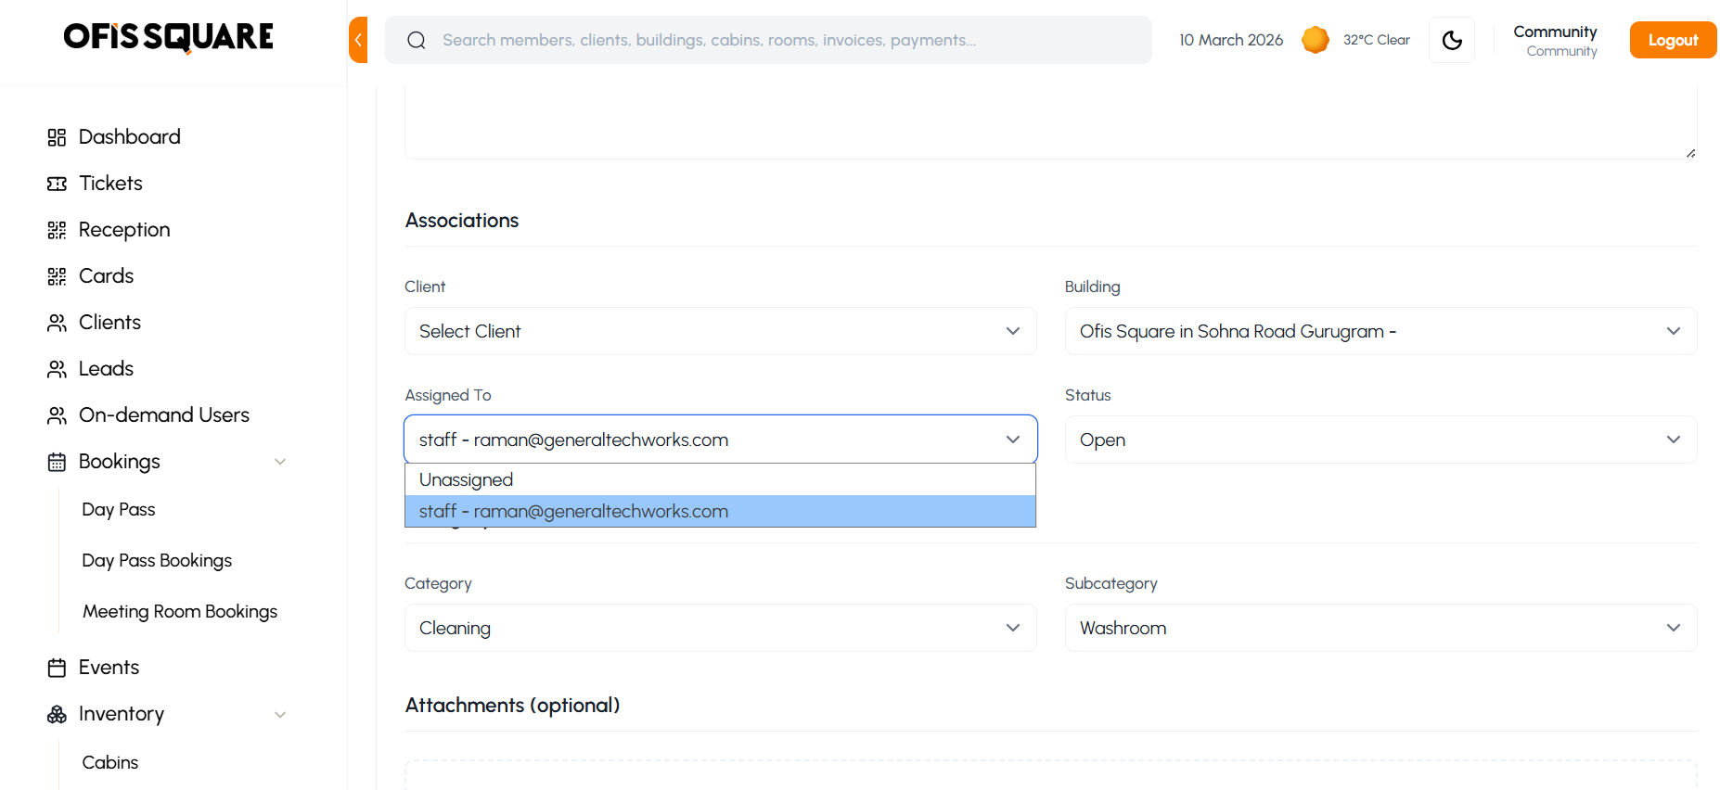The width and height of the screenshot is (1720, 790).
Task: Toggle dark mode with moon icon
Action: pyautogui.click(x=1452, y=40)
